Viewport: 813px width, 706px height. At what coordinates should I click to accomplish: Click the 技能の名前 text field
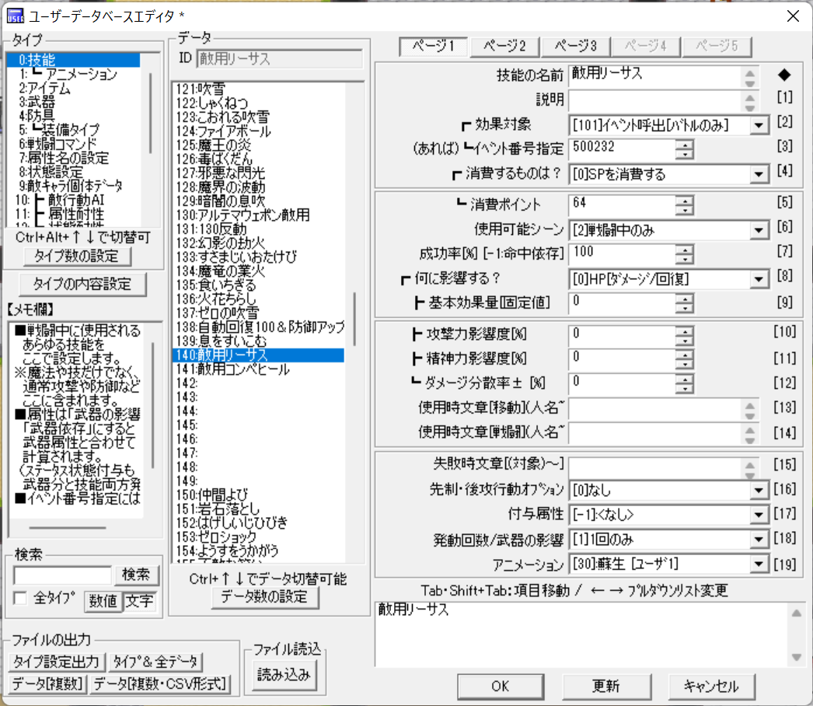pos(656,75)
